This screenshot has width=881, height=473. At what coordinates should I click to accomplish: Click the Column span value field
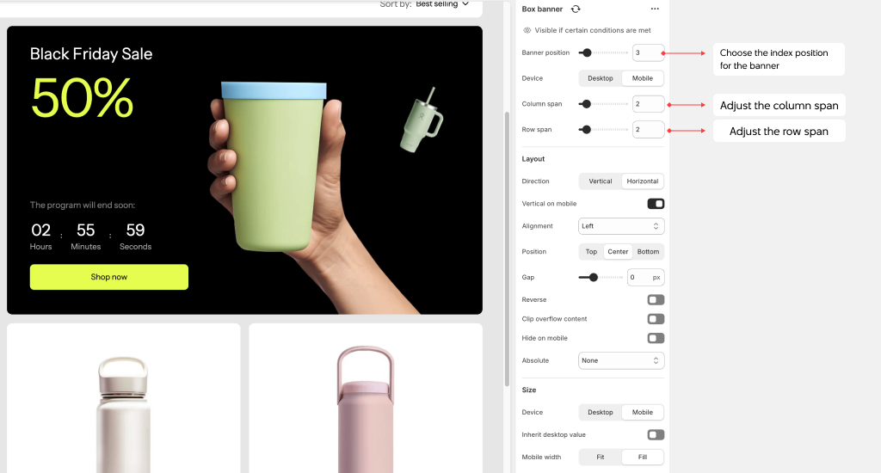click(648, 104)
